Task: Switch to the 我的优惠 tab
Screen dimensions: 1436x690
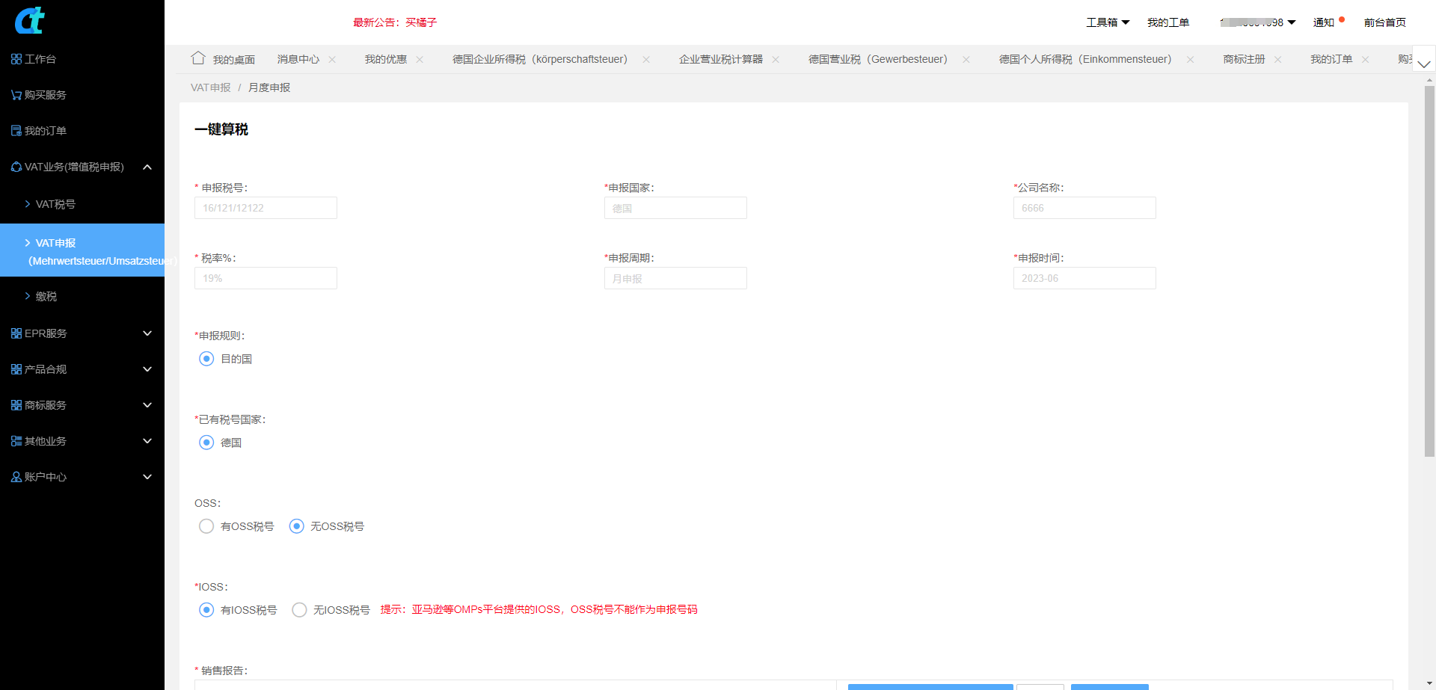Action: point(385,59)
